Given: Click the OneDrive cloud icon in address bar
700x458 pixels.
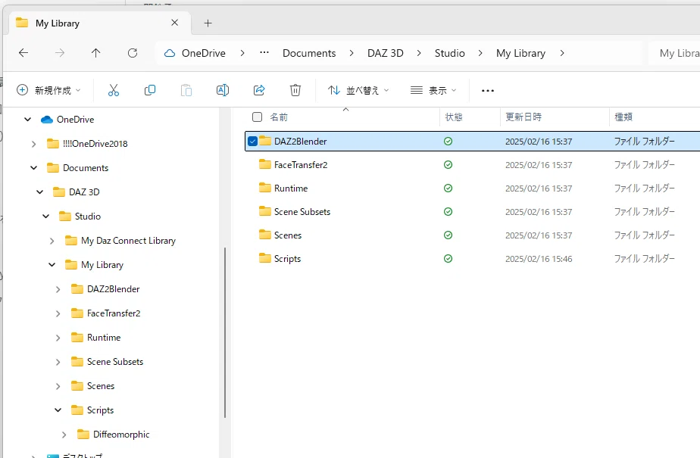Looking at the screenshot, I should (170, 53).
